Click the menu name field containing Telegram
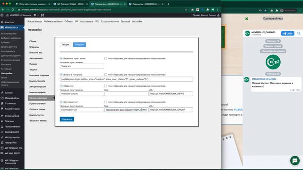The width and height of the screenshot is (303, 170). [x=82, y=66]
